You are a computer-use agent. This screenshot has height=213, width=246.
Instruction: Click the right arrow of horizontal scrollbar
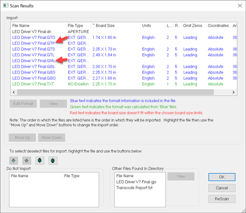(233, 92)
